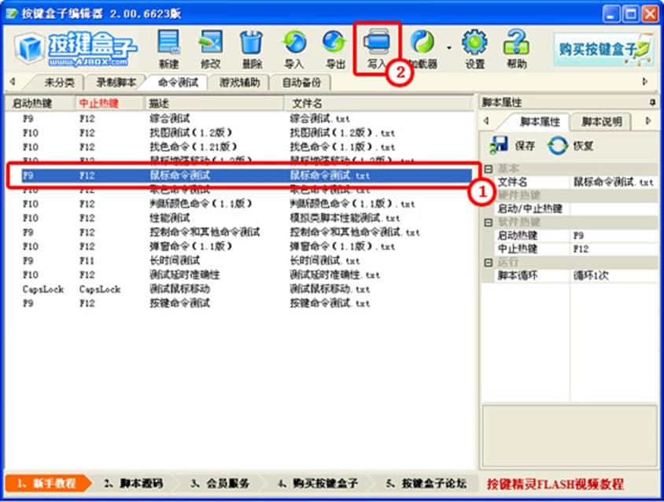Click the right arrow of the property tab strip
The height and width of the screenshot is (502, 664).
648,121
